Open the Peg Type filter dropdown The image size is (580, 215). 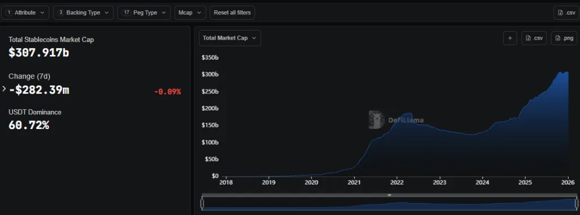pyautogui.click(x=144, y=12)
